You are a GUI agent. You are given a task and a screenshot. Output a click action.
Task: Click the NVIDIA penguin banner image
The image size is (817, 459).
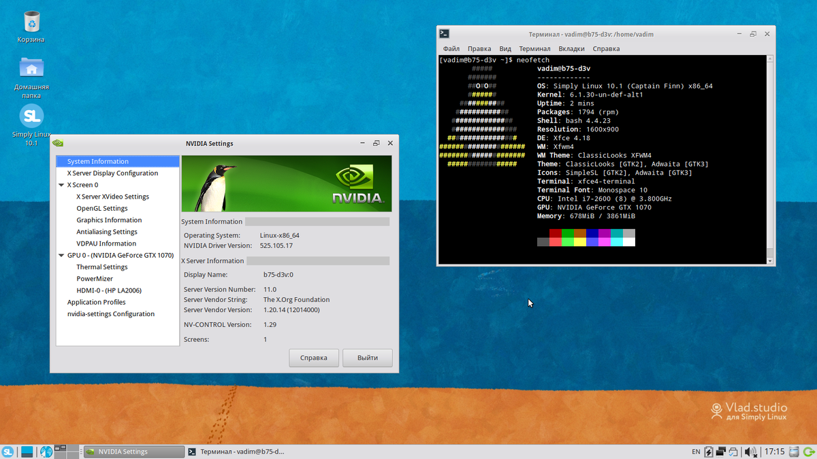pyautogui.click(x=287, y=184)
